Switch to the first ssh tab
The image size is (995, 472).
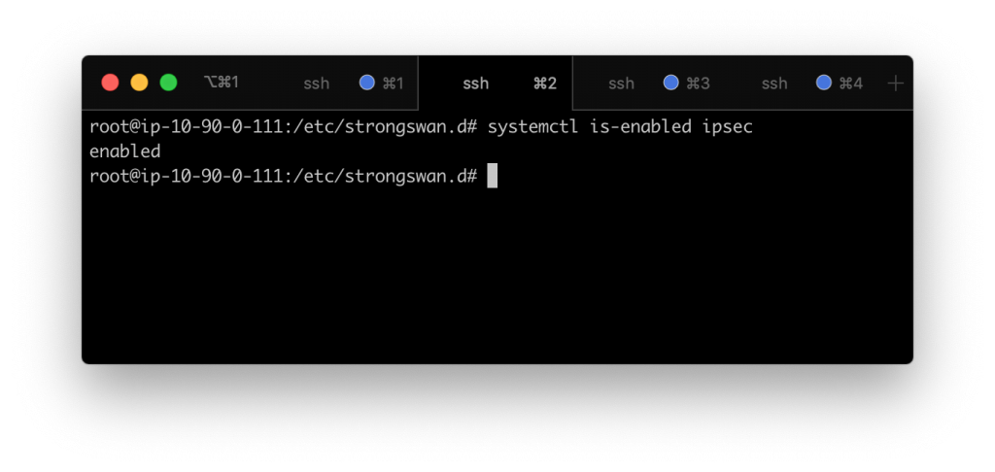pos(316,84)
